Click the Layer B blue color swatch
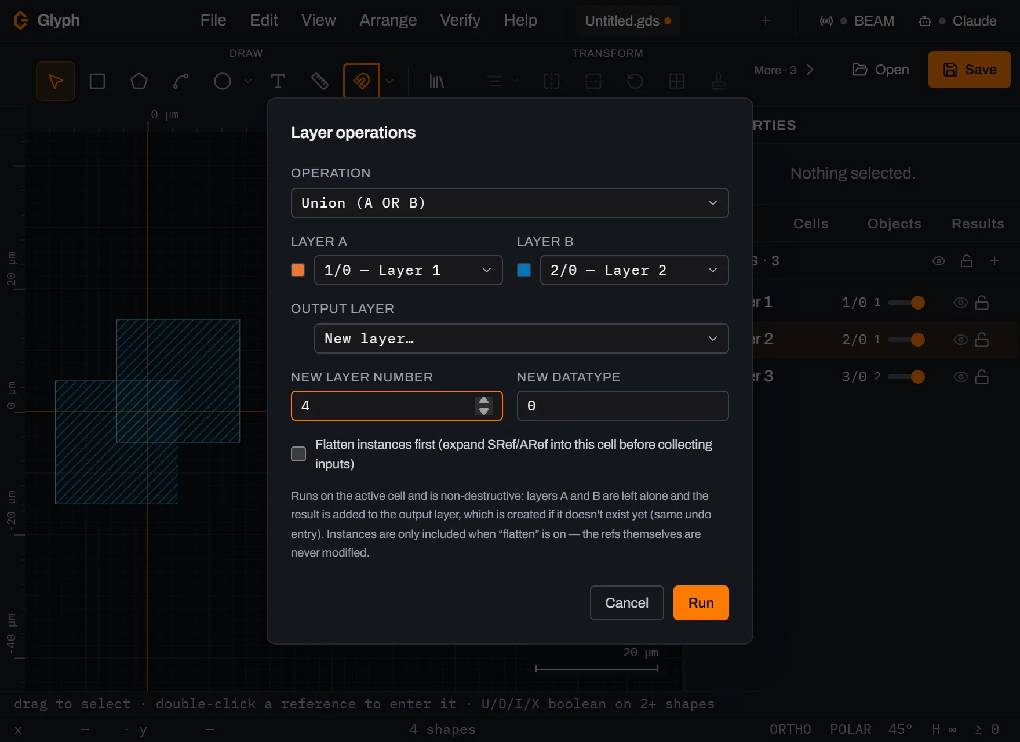 pyautogui.click(x=524, y=270)
